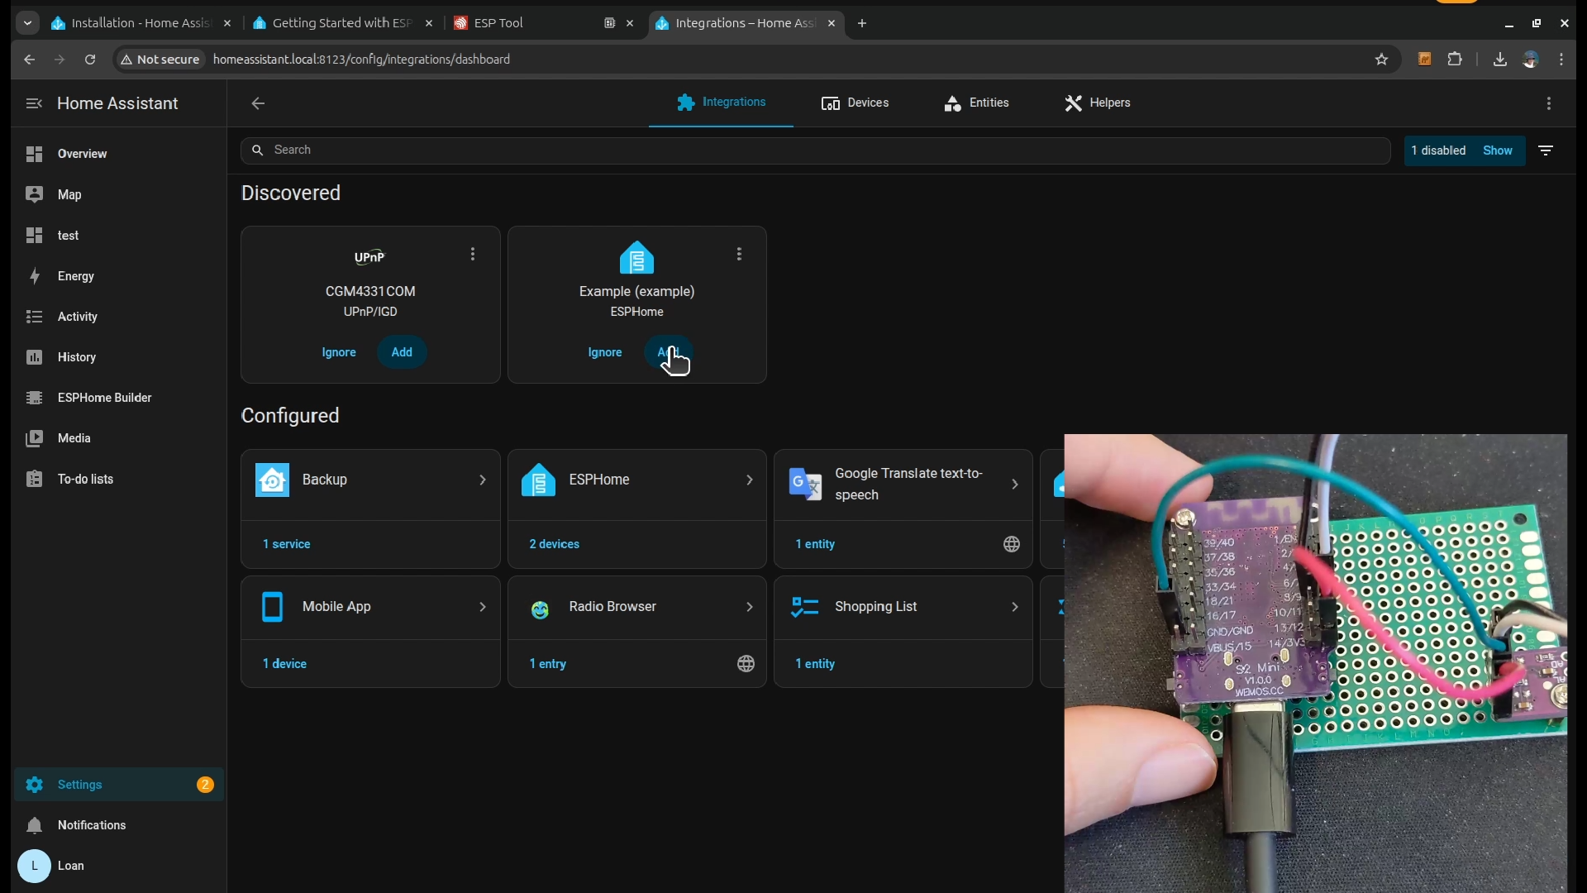Switch to the Devices tab
This screenshot has height=893, width=1587.
855,103
